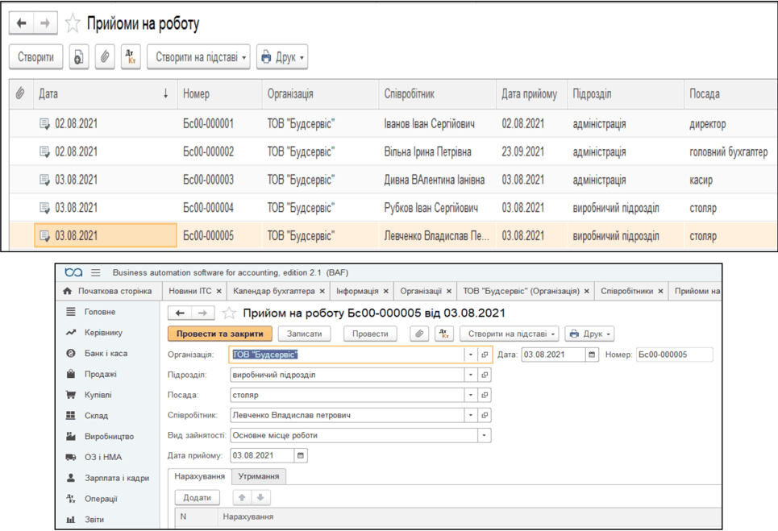
Task: Open the hamburger main menu in BAF
Action: coord(96,272)
